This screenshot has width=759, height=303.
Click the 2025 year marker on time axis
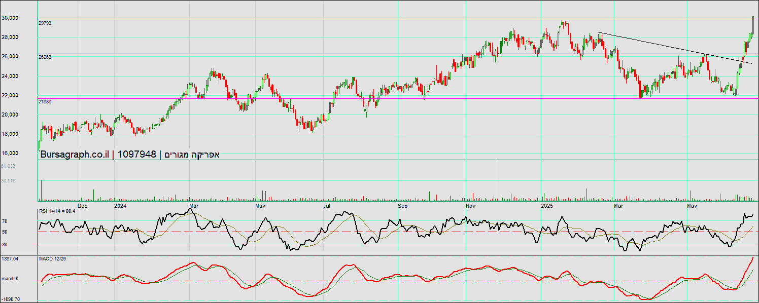pyautogui.click(x=547, y=206)
